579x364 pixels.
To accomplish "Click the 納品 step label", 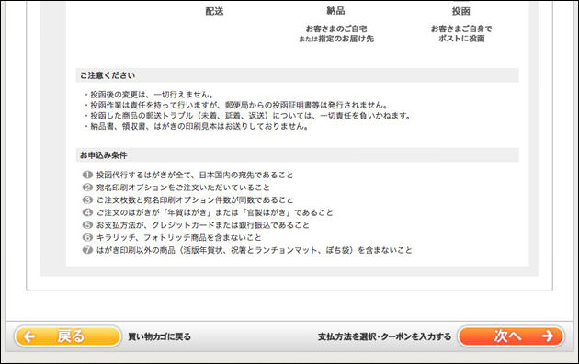I will click(x=335, y=11).
